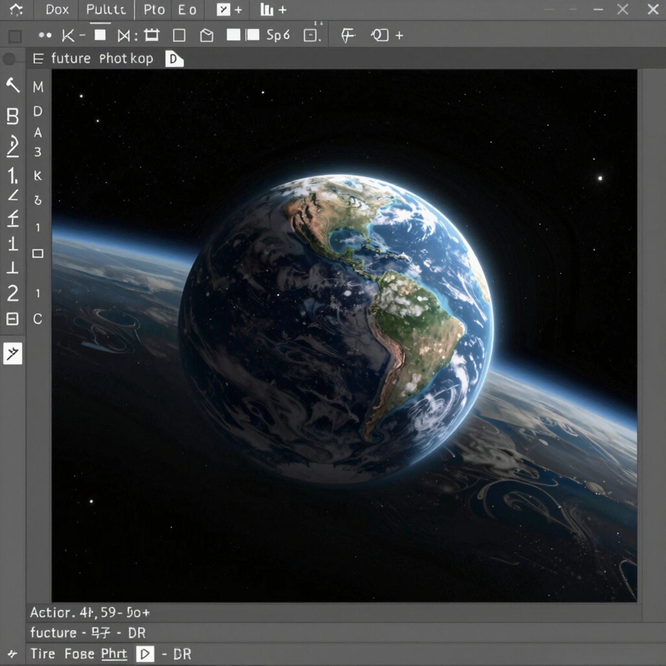This screenshot has height=666, width=666.
Task: Toggle the round dot left of document tab
Action: point(9,59)
